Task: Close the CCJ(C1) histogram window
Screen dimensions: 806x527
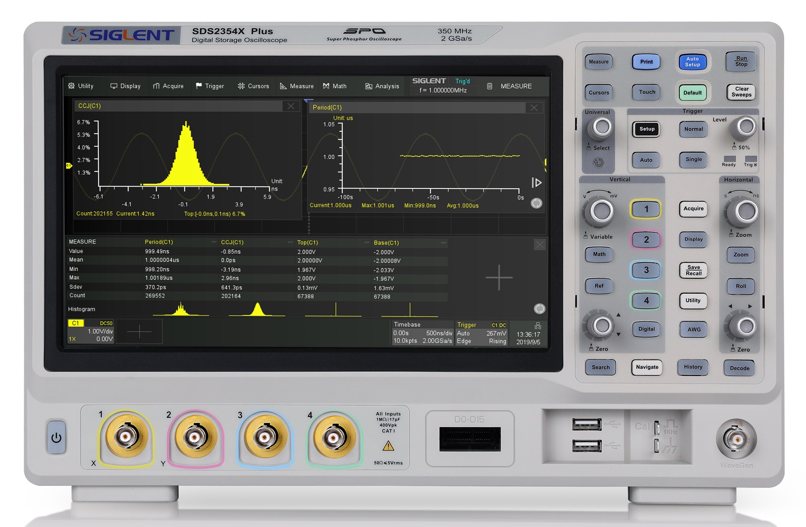Action: (290, 106)
